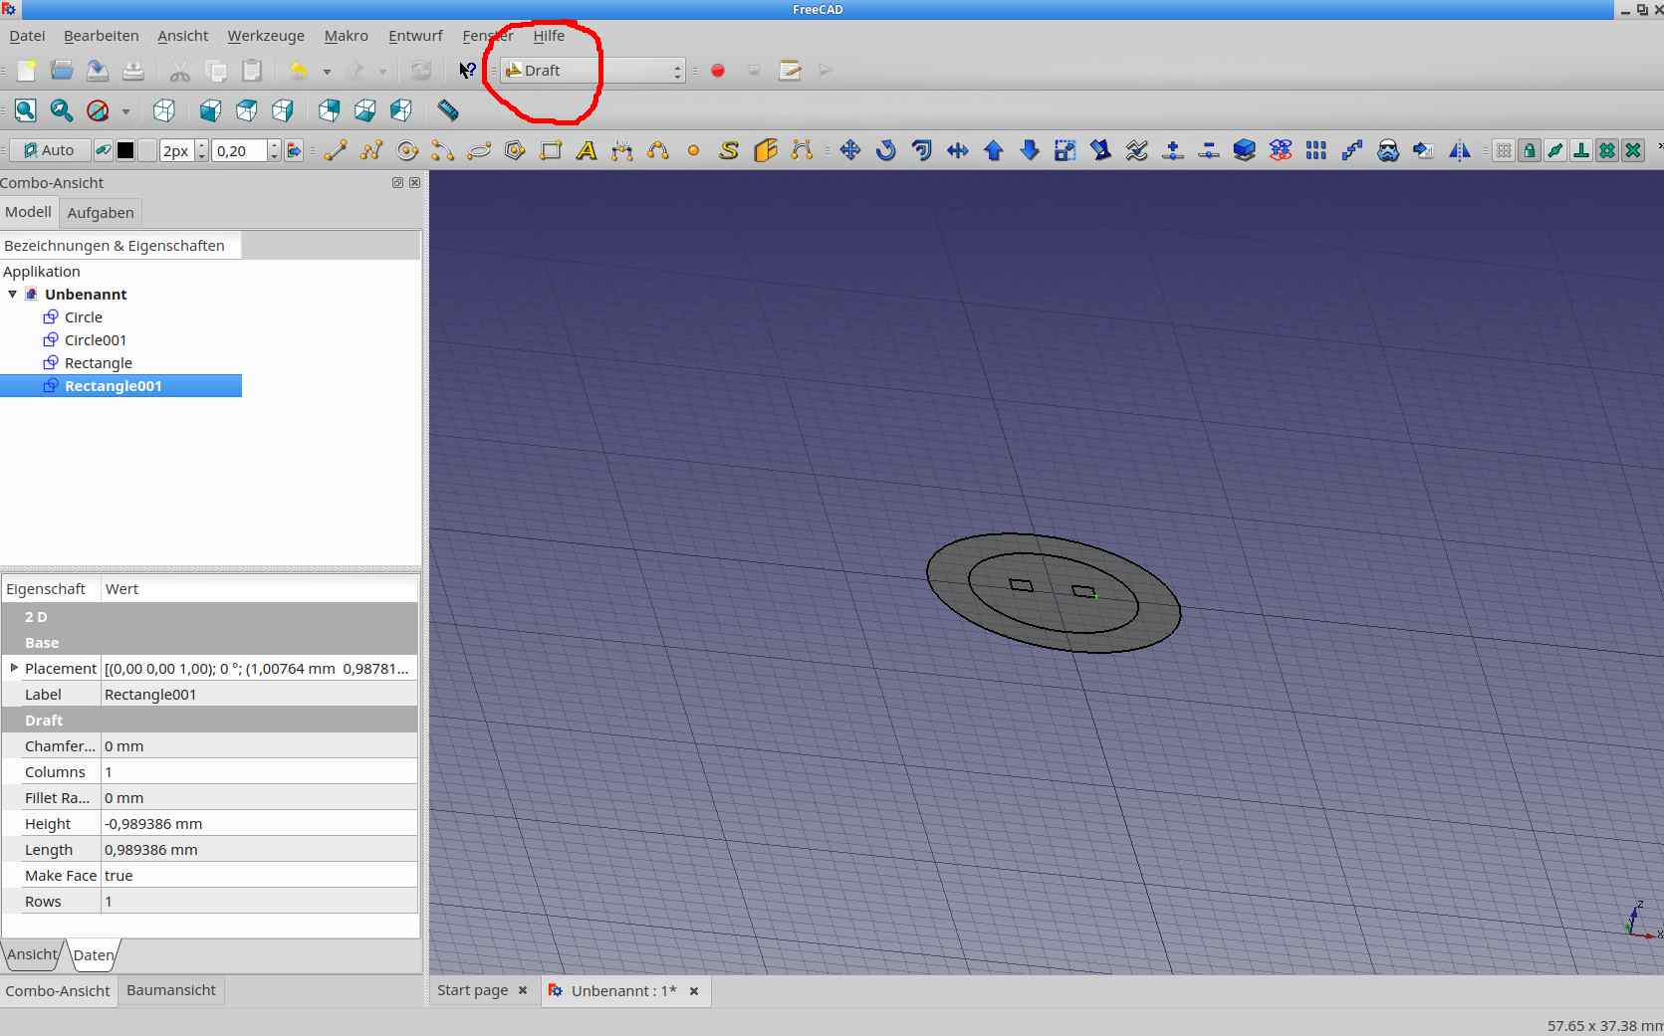Open the Measure distance ruler tool
Screen dimensions: 1664x1036
pos(448,110)
